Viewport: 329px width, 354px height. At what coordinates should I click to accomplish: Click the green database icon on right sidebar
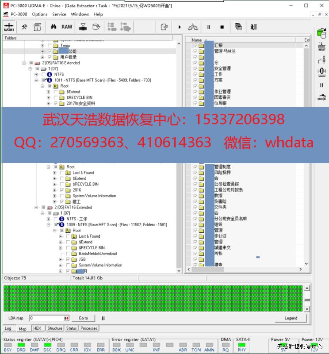[321, 32]
